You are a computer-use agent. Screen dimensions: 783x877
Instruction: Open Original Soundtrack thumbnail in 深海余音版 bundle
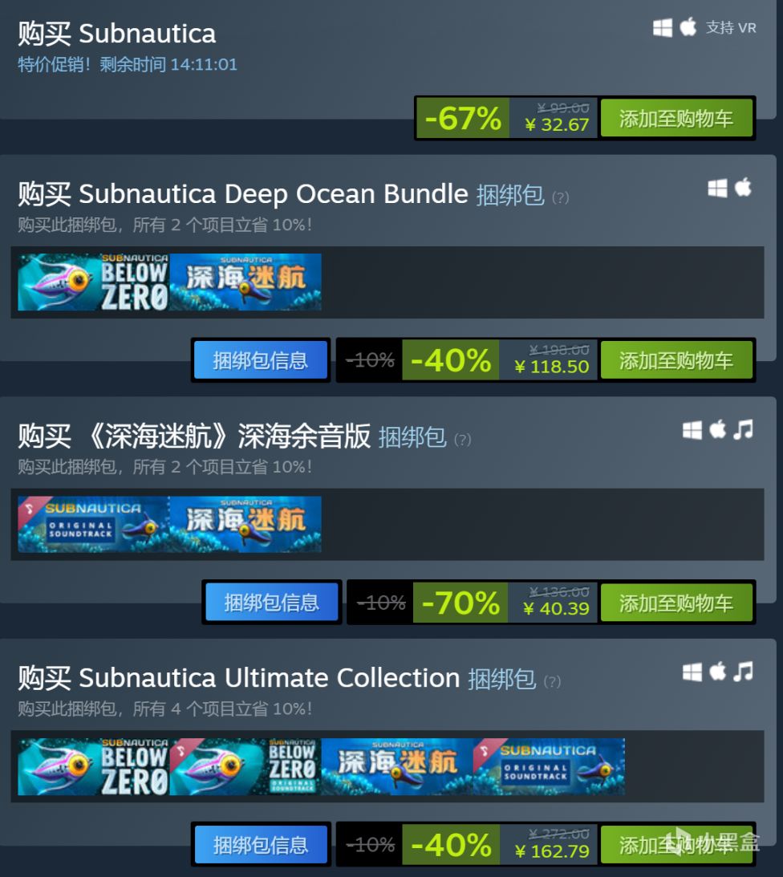[x=93, y=524]
